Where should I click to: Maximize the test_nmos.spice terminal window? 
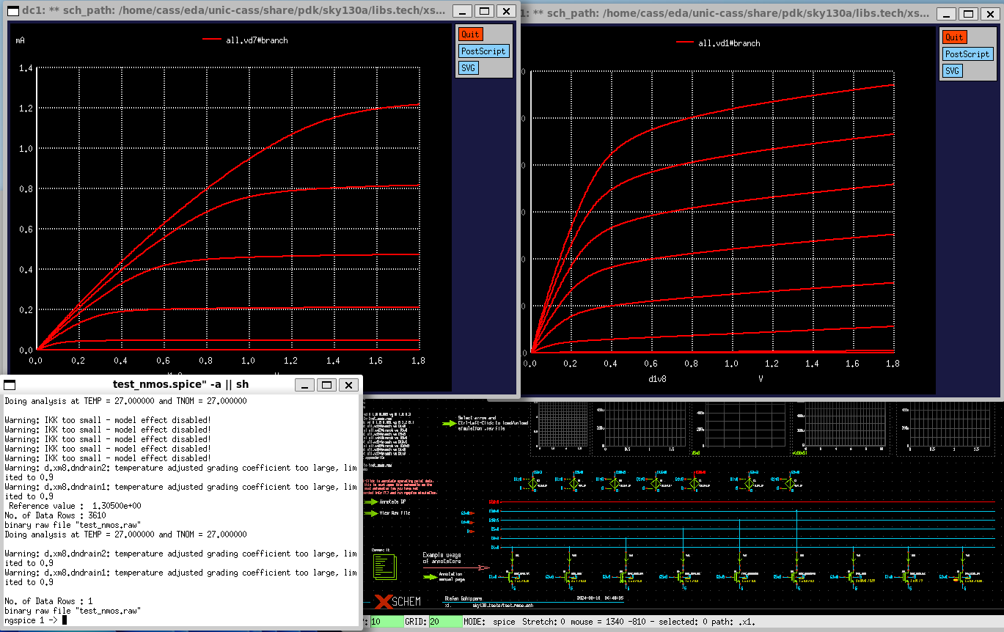[x=327, y=384]
